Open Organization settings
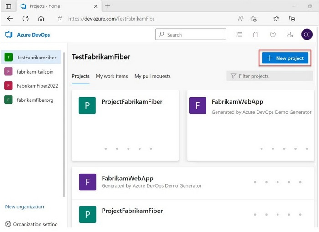 (x=31, y=224)
